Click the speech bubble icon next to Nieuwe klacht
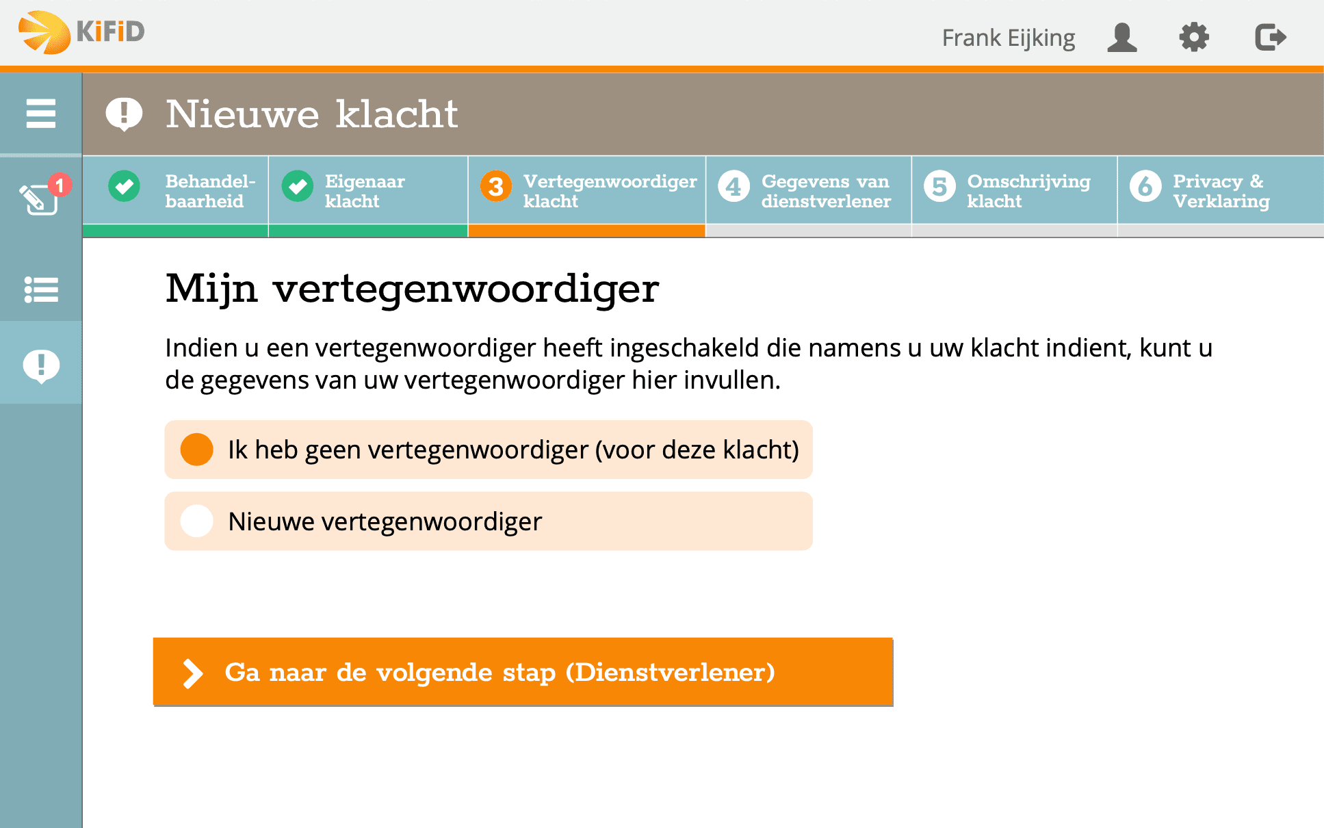The width and height of the screenshot is (1324, 828). tap(124, 114)
